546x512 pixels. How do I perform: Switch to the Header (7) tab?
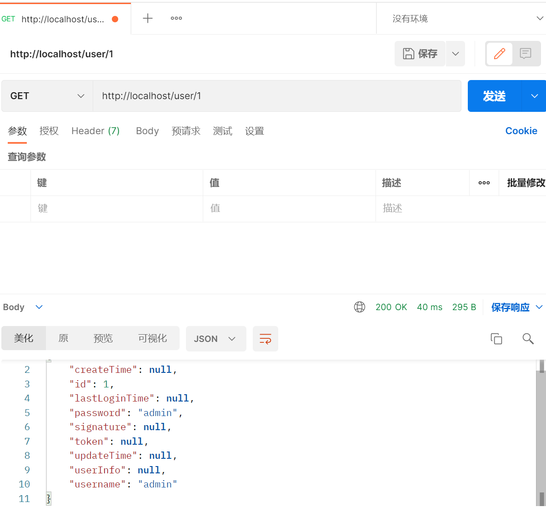click(95, 131)
